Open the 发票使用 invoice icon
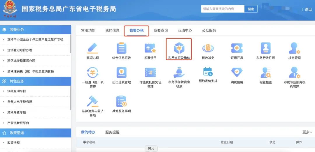 pyautogui.click(x=150, y=48)
